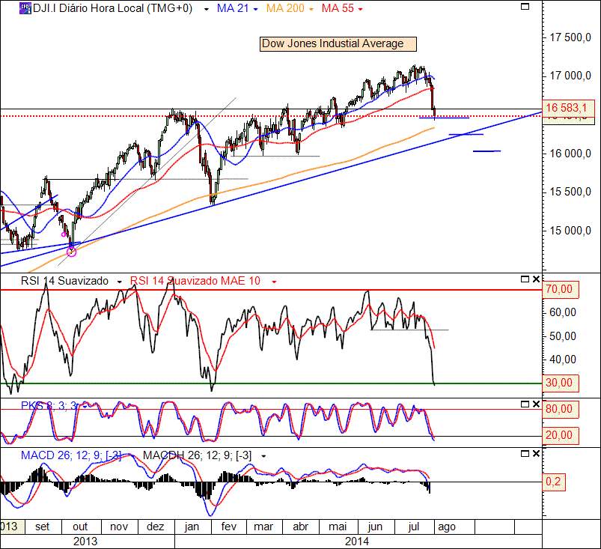Image resolution: width=601 pixels, height=549 pixels.
Task: Click the RSI 70,00 level label
Action: tap(560, 289)
